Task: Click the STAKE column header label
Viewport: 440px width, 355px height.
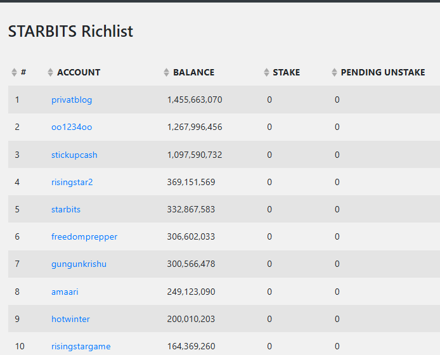Action: coord(286,72)
